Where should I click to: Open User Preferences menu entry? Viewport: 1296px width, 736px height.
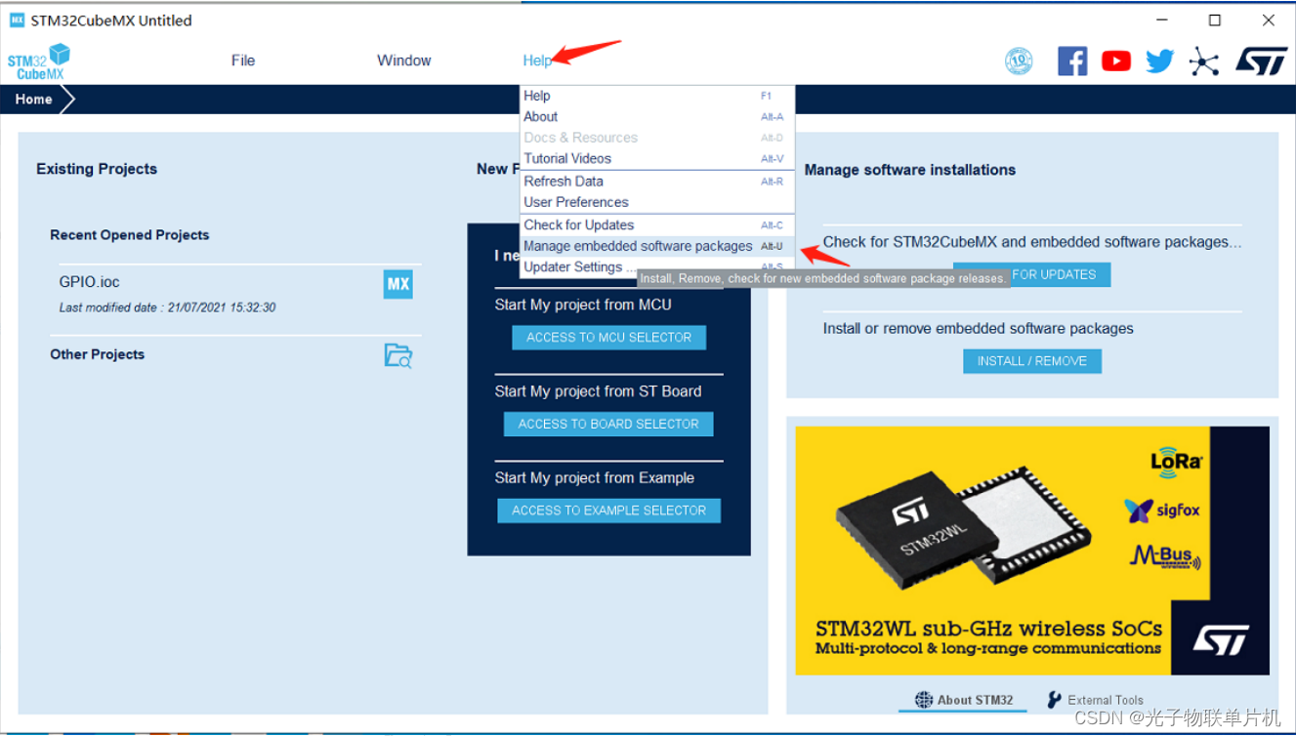[657, 202]
